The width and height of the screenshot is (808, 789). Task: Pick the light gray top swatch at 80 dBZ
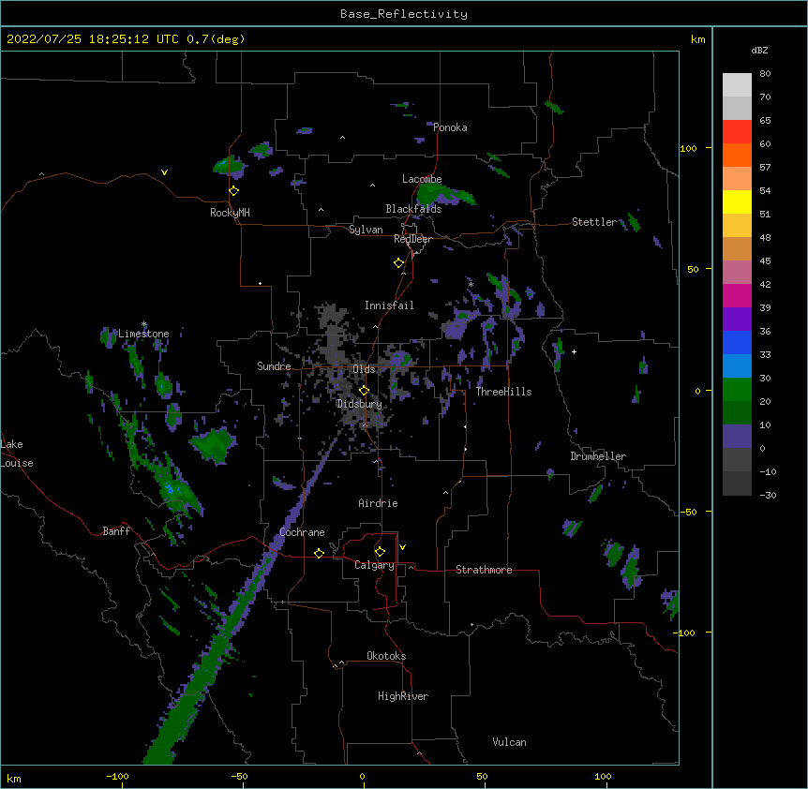click(x=737, y=85)
